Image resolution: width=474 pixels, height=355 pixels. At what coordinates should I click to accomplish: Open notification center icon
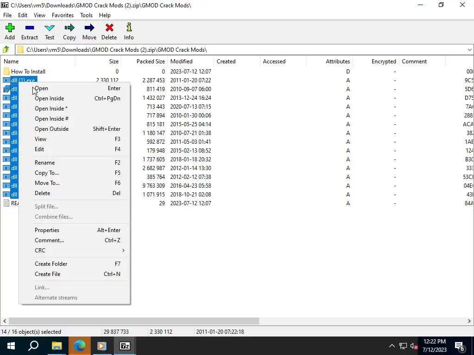coord(460,346)
